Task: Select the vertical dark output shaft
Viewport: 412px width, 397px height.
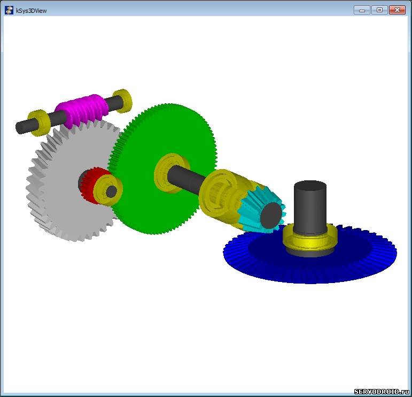Action: coord(310,208)
